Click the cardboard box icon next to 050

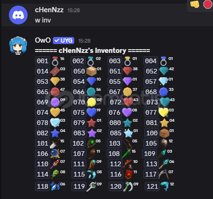pyautogui.click(x=92, y=71)
